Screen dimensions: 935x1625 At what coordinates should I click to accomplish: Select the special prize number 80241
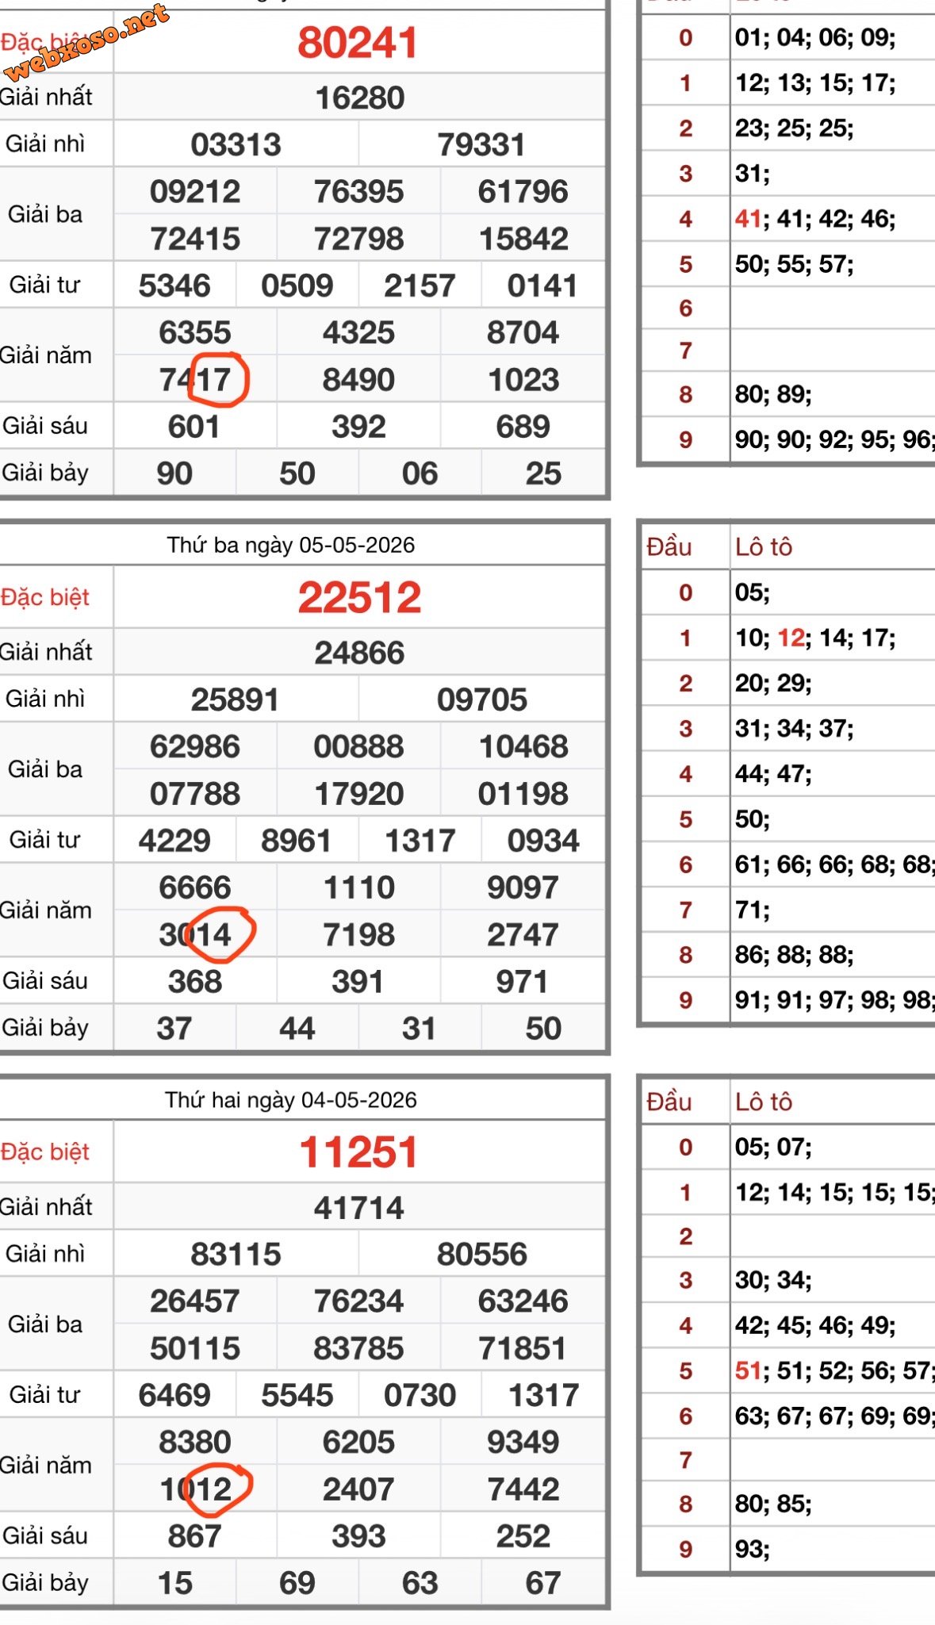(358, 43)
